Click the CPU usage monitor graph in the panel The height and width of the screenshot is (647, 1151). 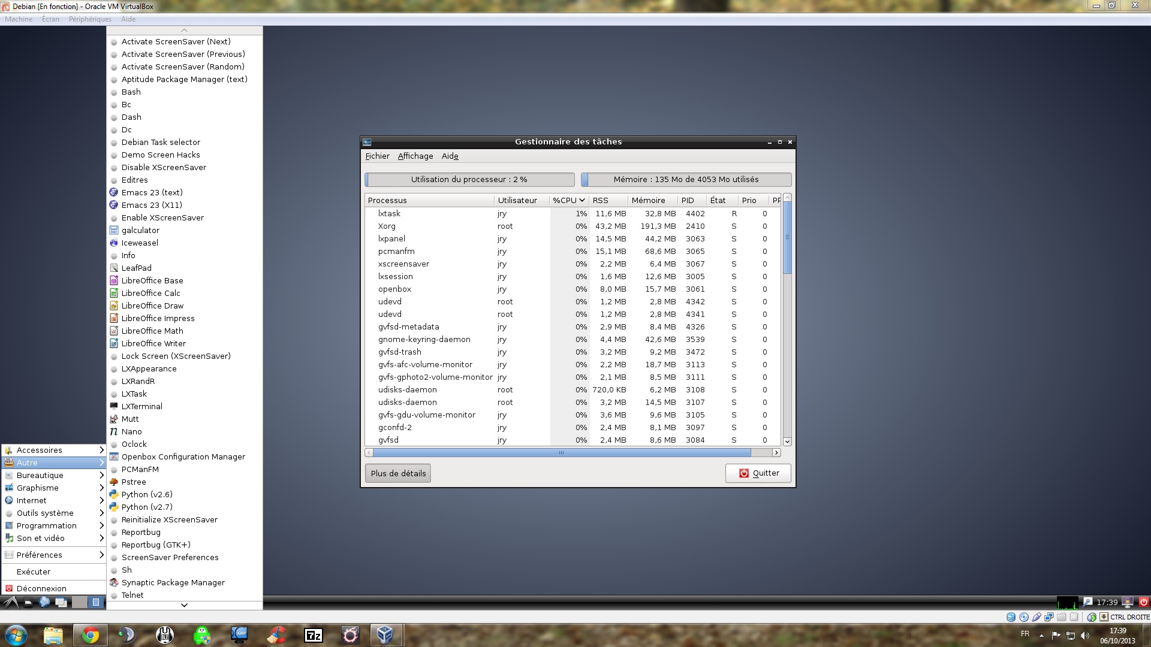(1068, 603)
